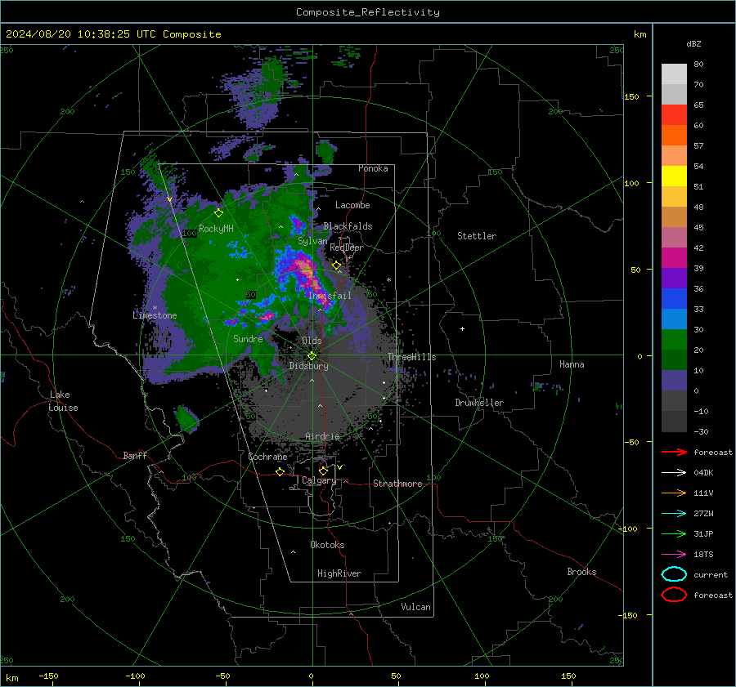Click the Blackfalds city label
Image resolution: width=736 pixels, height=687 pixels.
pyautogui.click(x=348, y=226)
